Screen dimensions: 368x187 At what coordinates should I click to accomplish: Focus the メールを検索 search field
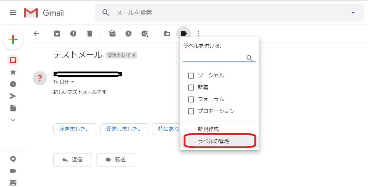(x=223, y=13)
